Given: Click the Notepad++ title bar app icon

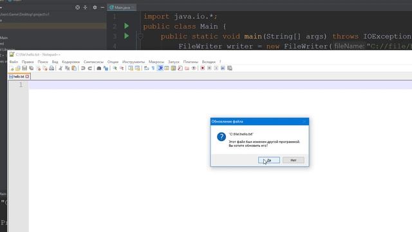Looking at the screenshot, I should pyautogui.click(x=12, y=54).
